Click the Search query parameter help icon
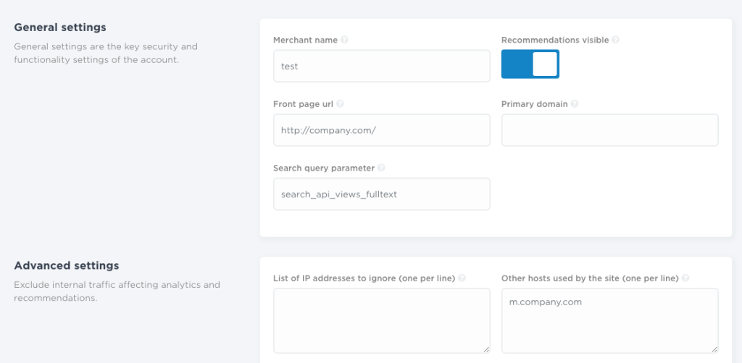Screen dimensions: 742x363 click(381, 168)
